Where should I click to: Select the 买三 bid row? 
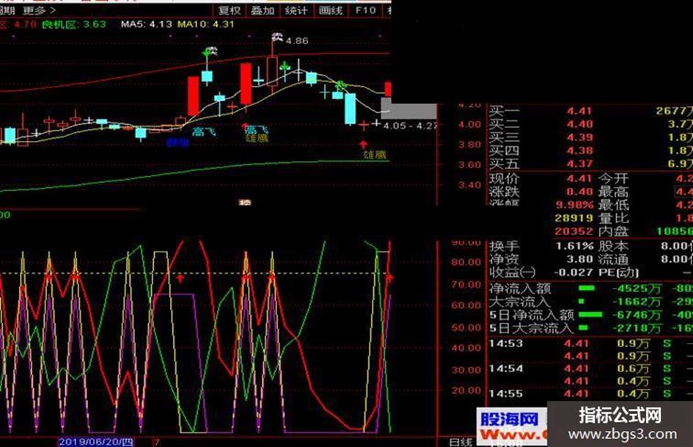(590, 137)
